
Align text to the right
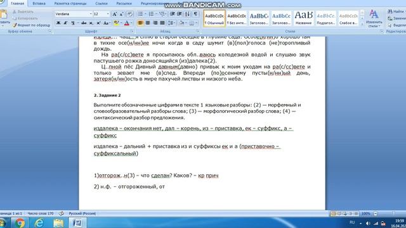(155, 23)
